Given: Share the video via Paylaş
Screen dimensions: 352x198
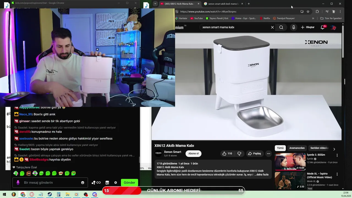Looking at the screenshot, I should pyautogui.click(x=254, y=153).
